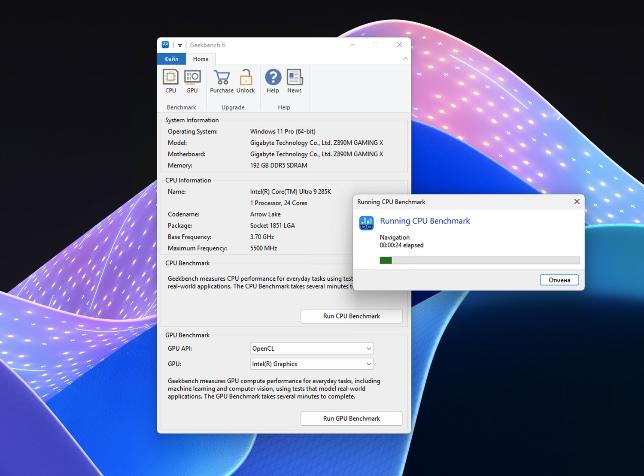This screenshot has height=476, width=644.
Task: Expand the GPU API OpenCL dropdown
Action: pyautogui.click(x=312, y=349)
